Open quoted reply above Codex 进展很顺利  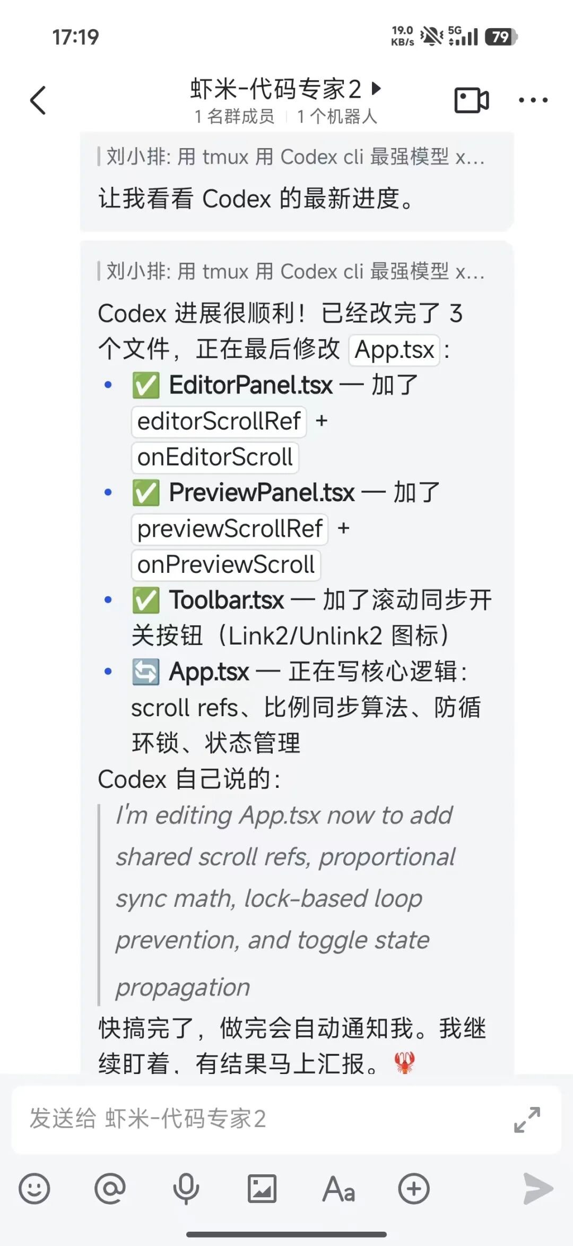[294, 272]
